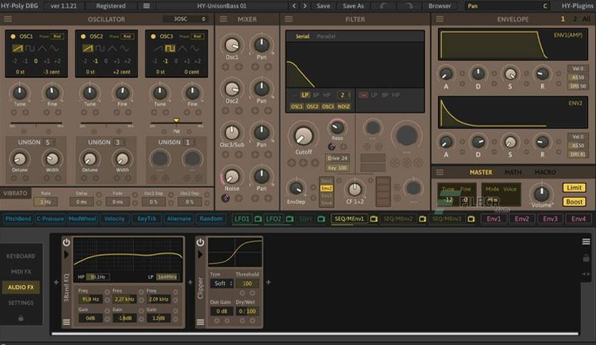Toggle Clipper power button
This screenshot has width=596, height=345.
point(200,242)
